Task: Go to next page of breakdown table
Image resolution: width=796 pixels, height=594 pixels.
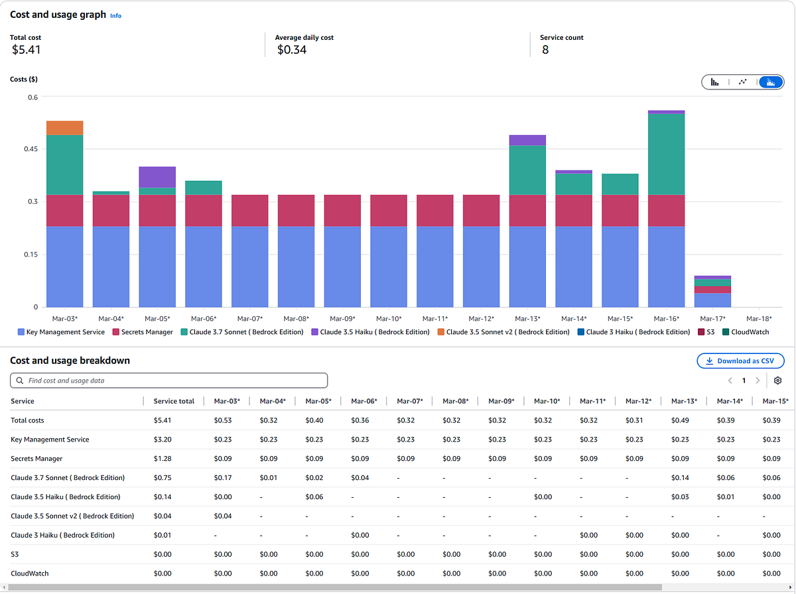Action: click(758, 381)
